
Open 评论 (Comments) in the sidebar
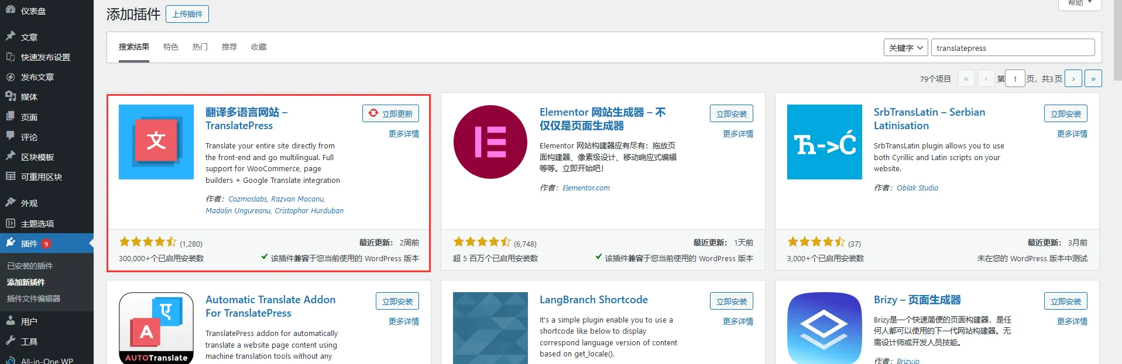[29, 137]
